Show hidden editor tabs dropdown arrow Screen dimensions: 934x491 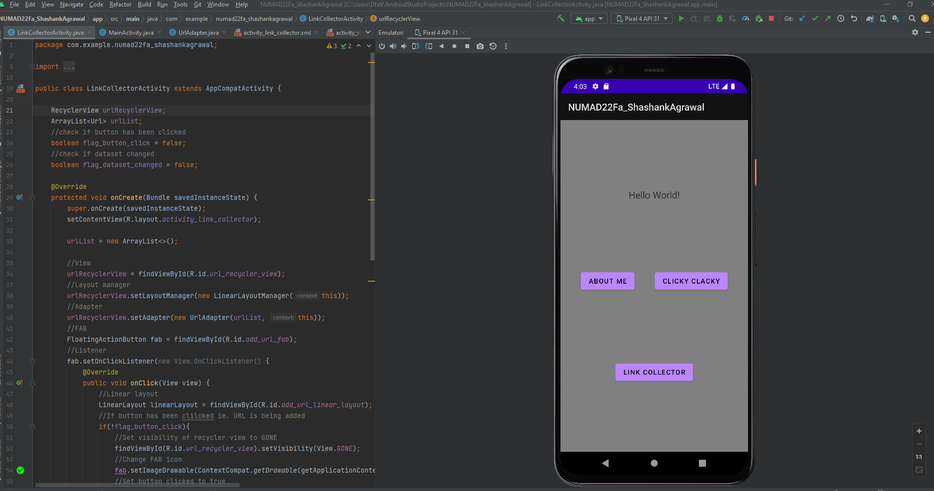[368, 33]
